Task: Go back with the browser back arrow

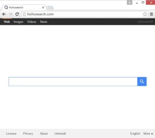Action: tap(4, 14)
